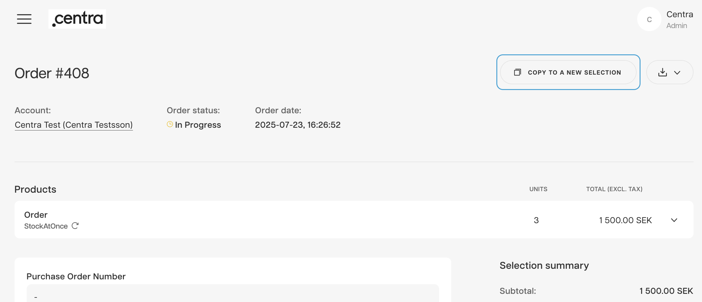Click the download icon
702x302 pixels.
click(x=663, y=72)
